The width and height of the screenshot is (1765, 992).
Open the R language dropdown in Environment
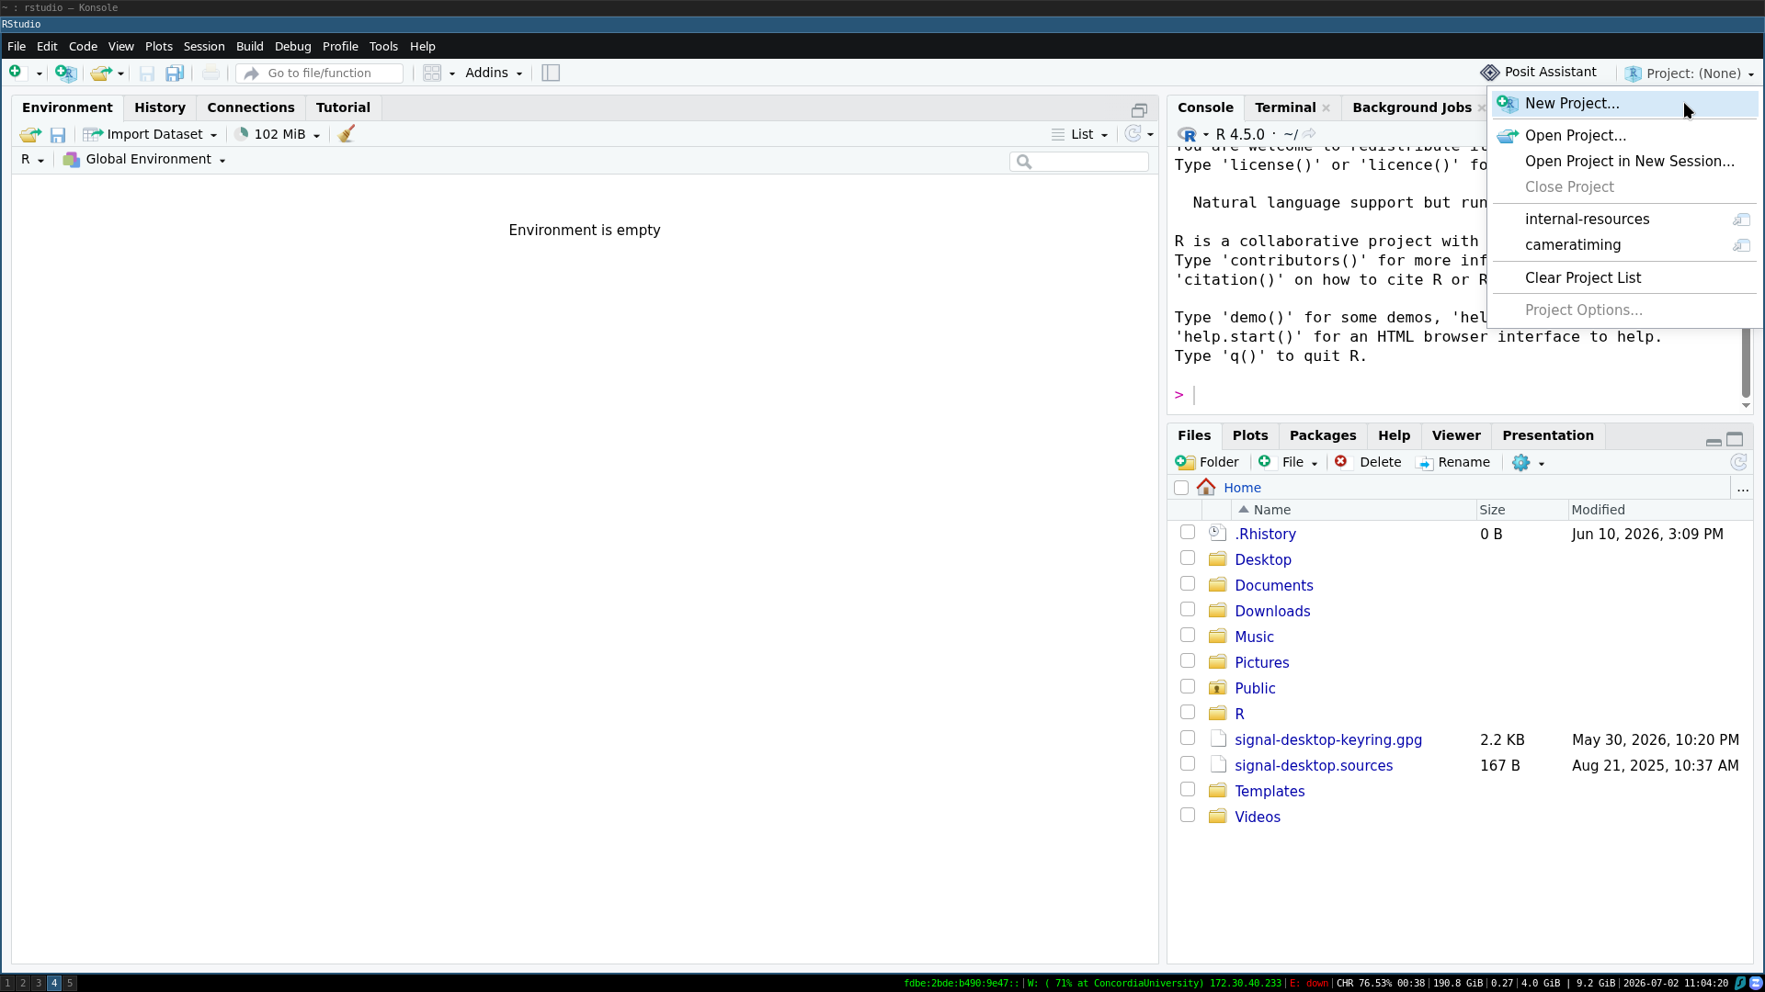pyautogui.click(x=32, y=159)
